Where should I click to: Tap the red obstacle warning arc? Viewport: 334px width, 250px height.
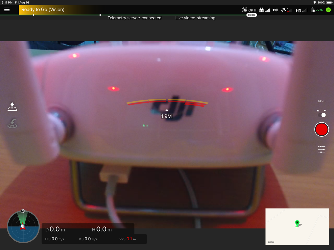[x=167, y=102]
